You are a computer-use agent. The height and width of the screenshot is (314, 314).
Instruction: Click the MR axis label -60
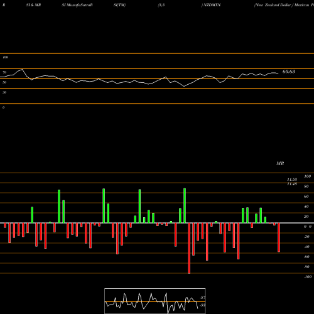(306, 257)
